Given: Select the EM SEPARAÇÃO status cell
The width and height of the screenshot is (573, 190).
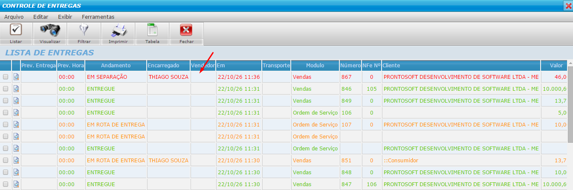Looking at the screenshot, I should coord(116,77).
